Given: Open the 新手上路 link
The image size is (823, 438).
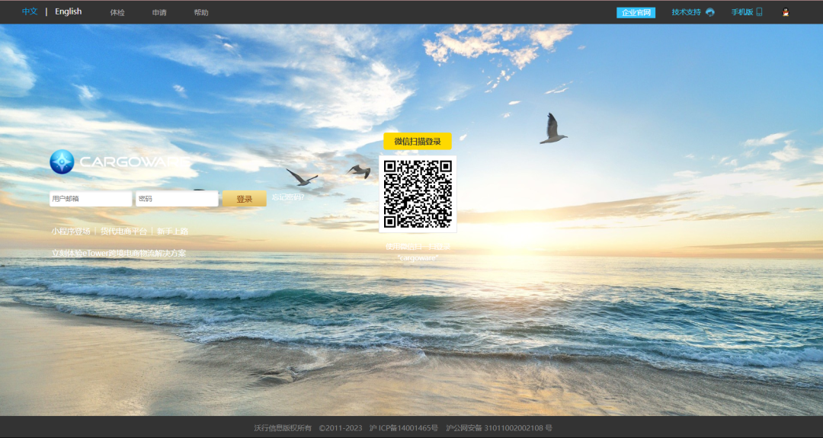Looking at the screenshot, I should point(172,231).
